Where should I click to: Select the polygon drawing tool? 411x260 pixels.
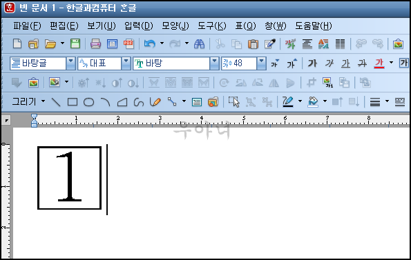coord(122,102)
